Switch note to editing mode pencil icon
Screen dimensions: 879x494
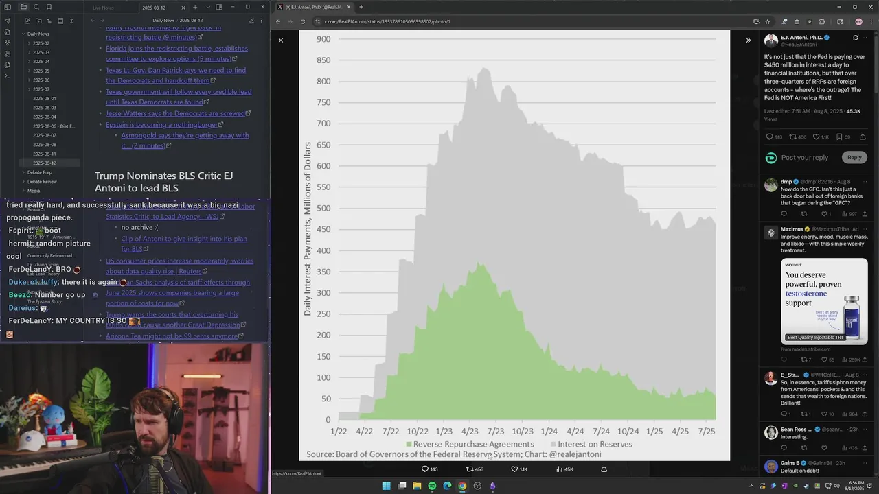tap(252, 21)
